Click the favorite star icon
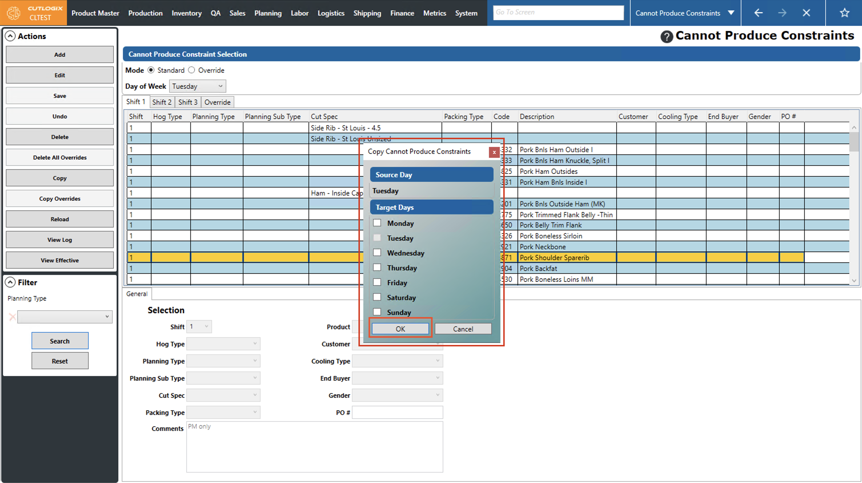Image resolution: width=862 pixels, height=483 pixels. (x=844, y=13)
